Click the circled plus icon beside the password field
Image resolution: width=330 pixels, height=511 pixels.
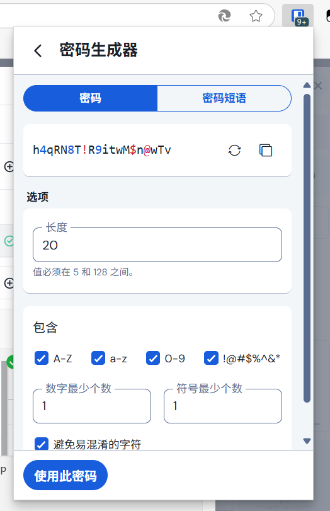[x=9, y=166]
